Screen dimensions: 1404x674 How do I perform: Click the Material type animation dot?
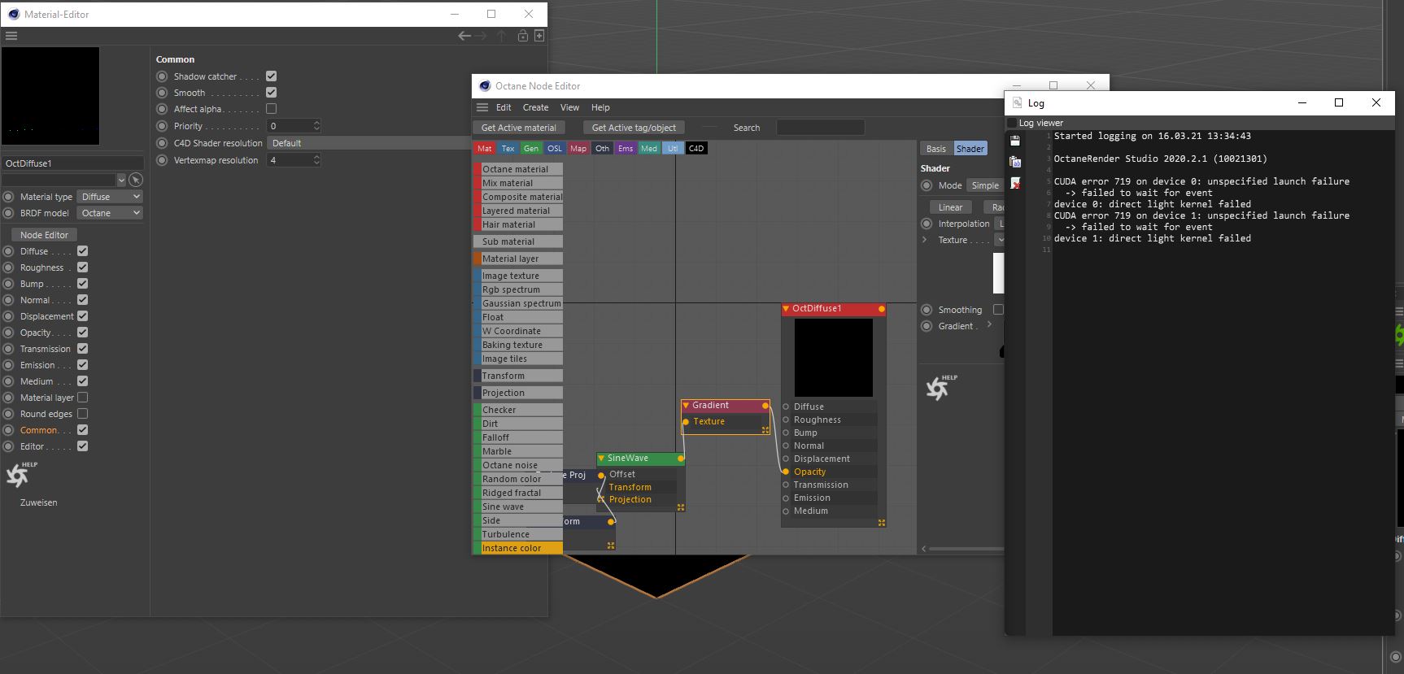click(9, 197)
